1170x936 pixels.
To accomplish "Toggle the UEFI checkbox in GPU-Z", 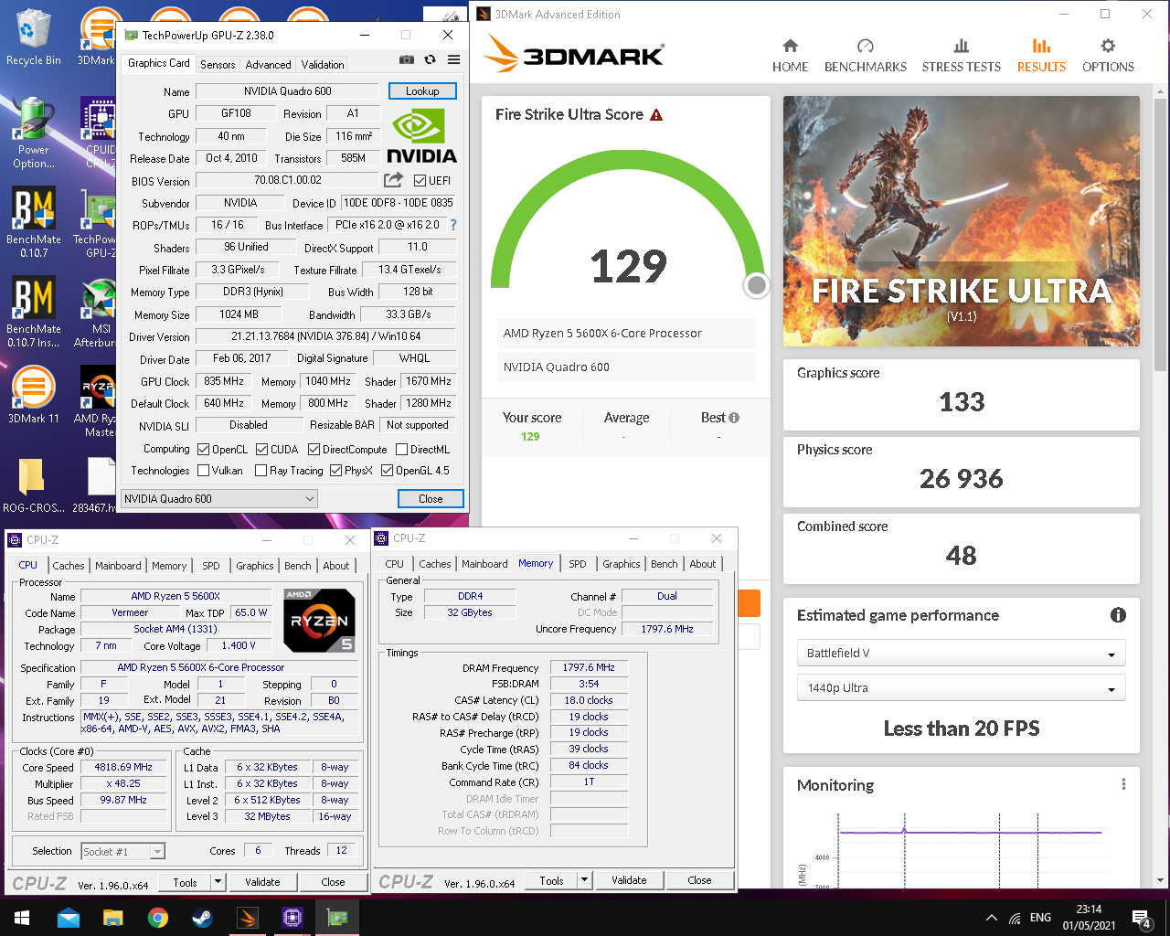I will pyautogui.click(x=420, y=181).
